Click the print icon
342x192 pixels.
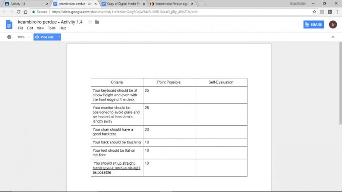9,37
